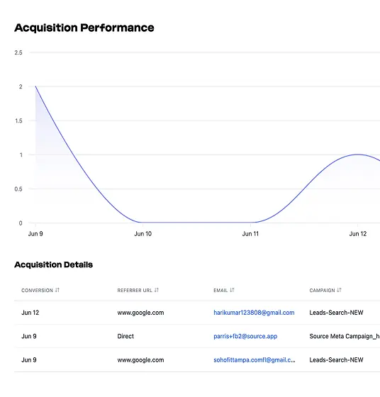Viewport: 380px width, 397px height.
Task: Sort by the Conversion column arrows
Action: [x=57, y=290]
